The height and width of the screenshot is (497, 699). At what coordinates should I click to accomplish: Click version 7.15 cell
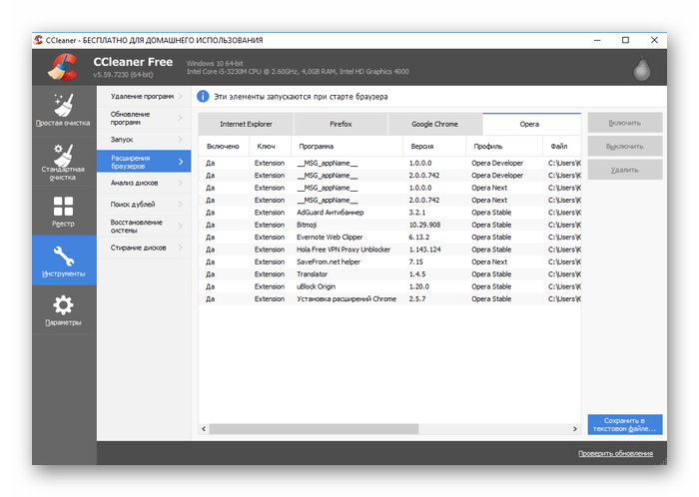coord(416,261)
